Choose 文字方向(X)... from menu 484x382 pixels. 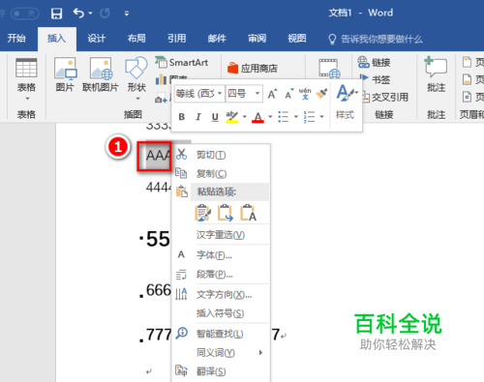[221, 294]
